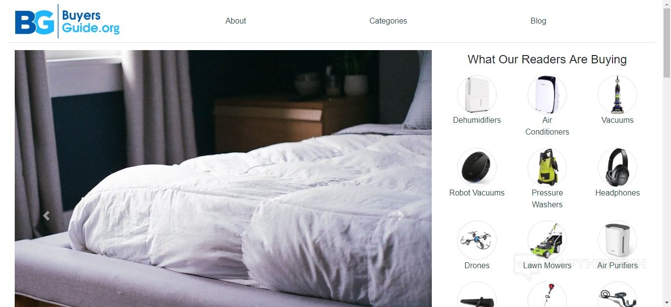Click the Lawn Mowers green mower icon
Image resolution: width=671 pixels, height=307 pixels.
547,240
